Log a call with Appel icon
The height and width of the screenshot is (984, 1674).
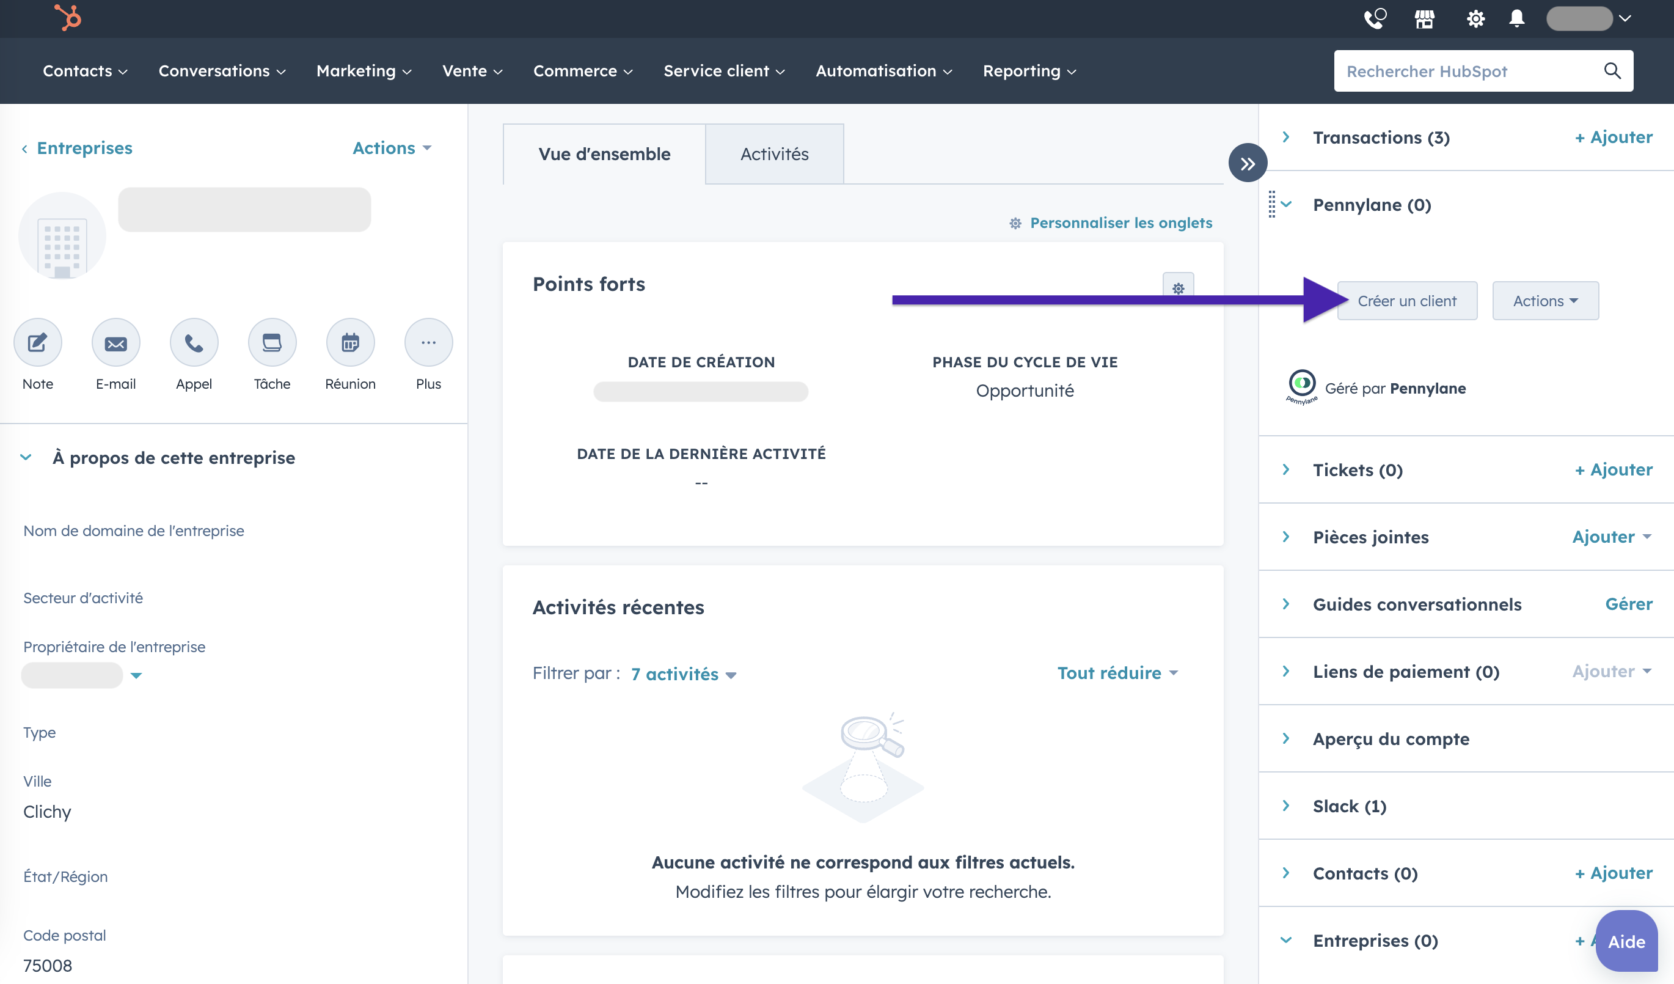tap(194, 343)
